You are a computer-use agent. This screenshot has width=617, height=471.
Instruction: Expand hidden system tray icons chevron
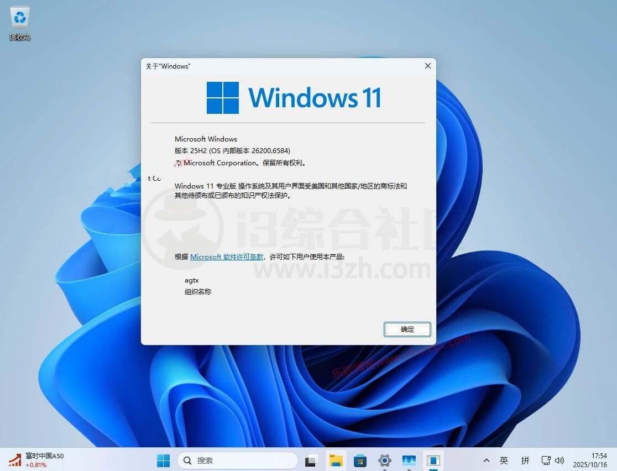pyautogui.click(x=486, y=460)
